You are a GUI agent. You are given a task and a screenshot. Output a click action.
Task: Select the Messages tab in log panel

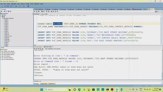click(36, 84)
